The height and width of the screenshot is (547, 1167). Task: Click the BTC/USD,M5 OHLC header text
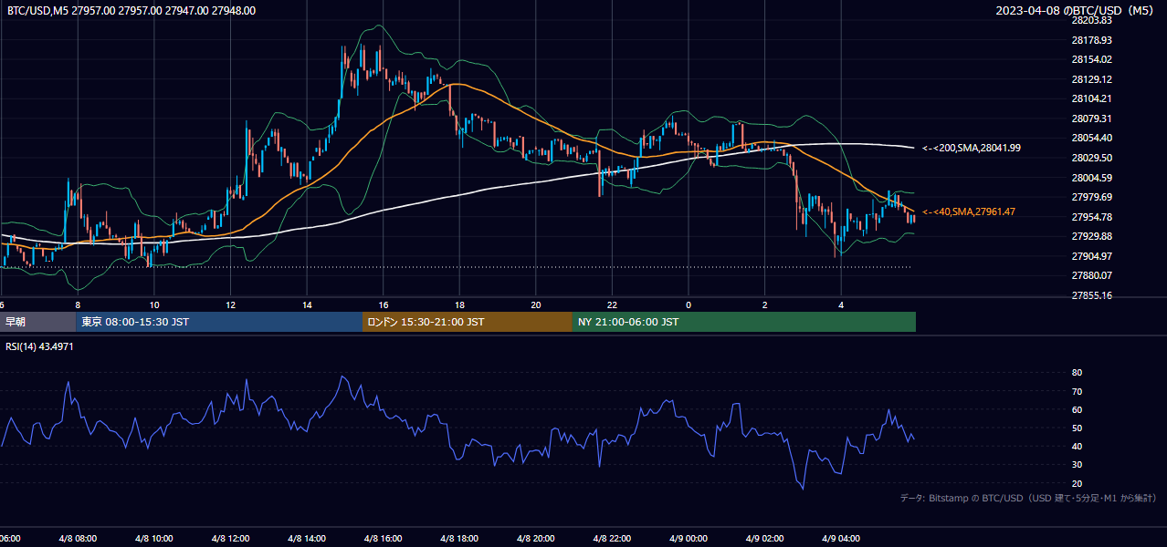tap(131, 11)
